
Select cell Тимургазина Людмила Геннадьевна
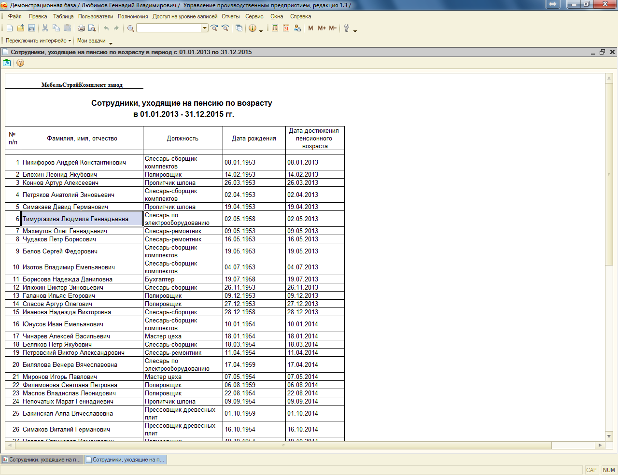click(x=82, y=219)
